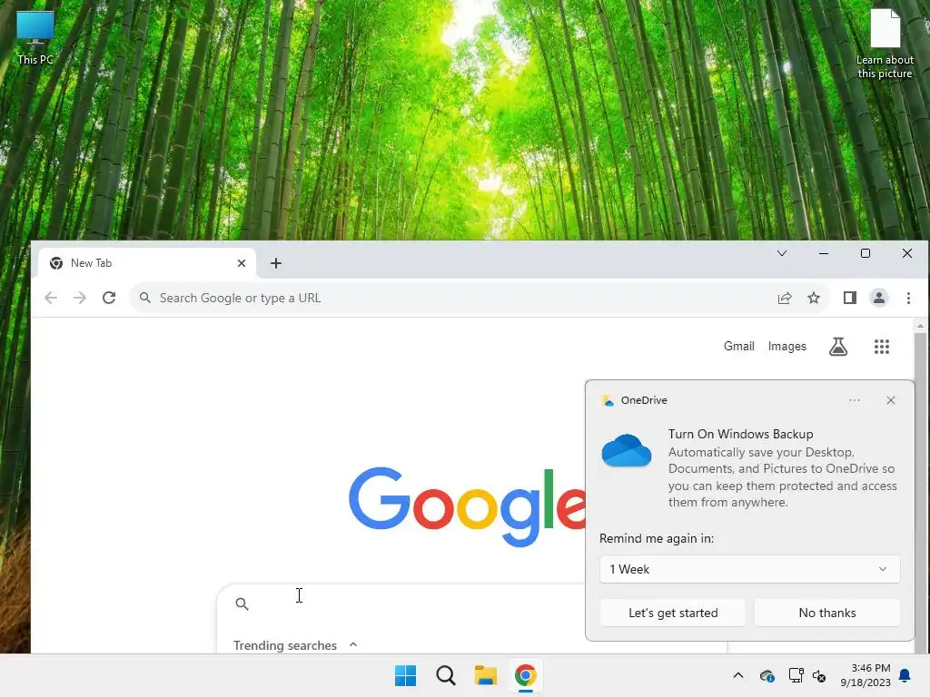Open clock and calendar flyout
This screenshot has height=697, width=930.
[x=866, y=675]
